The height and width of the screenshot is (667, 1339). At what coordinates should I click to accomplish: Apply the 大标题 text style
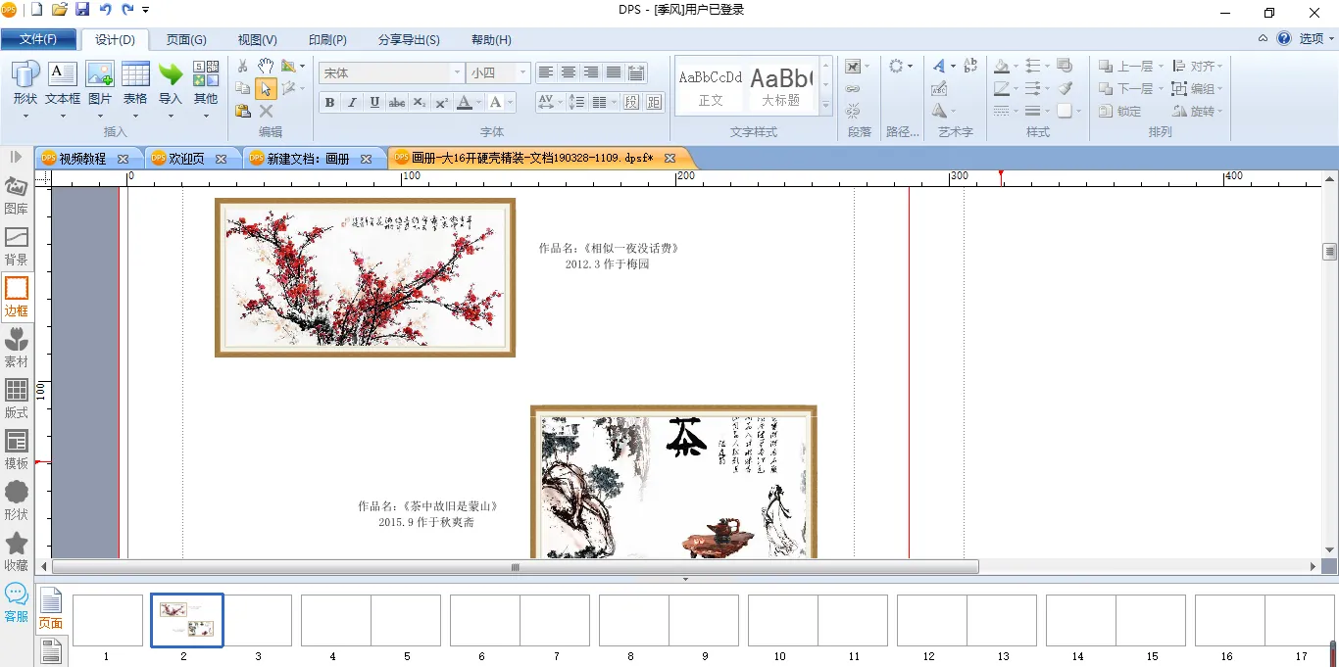(x=781, y=86)
